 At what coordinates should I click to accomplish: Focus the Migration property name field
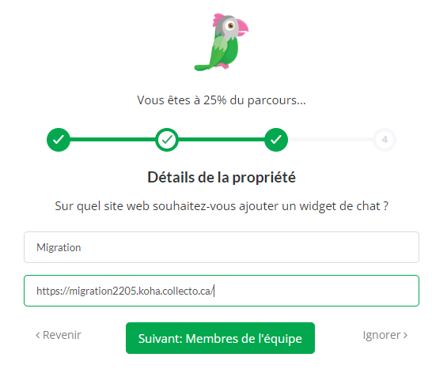coord(222,247)
